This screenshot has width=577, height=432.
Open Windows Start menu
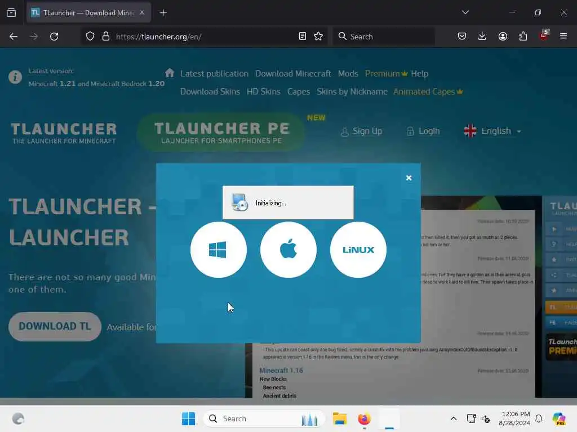[x=188, y=418]
